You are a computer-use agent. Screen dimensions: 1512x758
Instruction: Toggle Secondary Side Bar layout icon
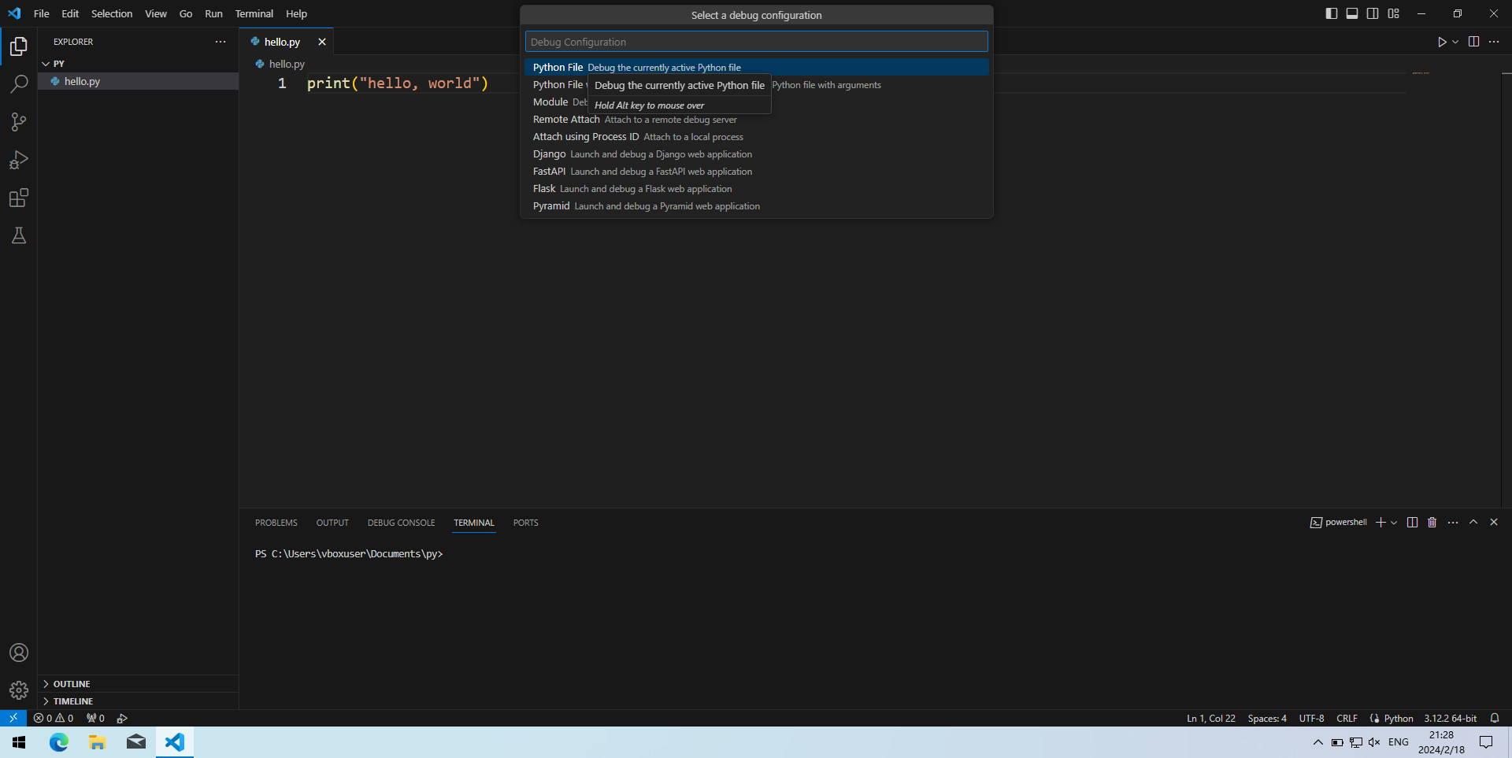[x=1373, y=13]
